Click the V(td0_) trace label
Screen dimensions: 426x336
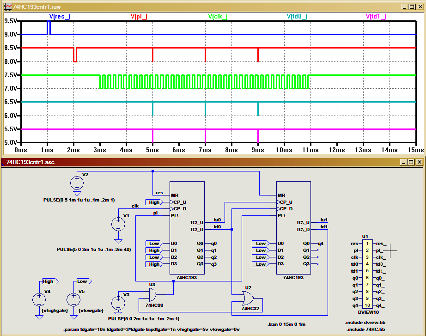click(297, 16)
